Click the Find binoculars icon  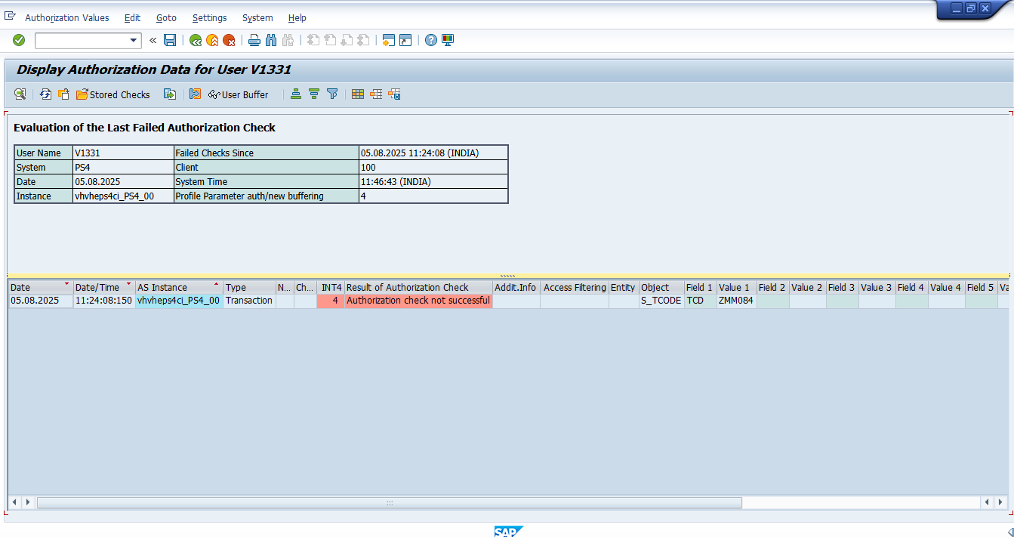(271, 40)
